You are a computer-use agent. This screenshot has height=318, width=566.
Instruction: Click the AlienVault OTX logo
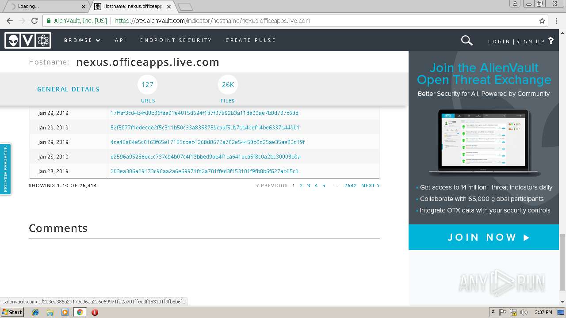tap(28, 40)
